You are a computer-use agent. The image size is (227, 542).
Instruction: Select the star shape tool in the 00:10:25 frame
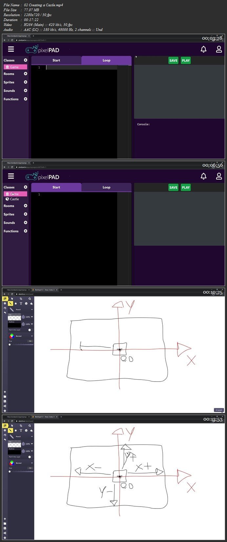[x=16, y=303]
